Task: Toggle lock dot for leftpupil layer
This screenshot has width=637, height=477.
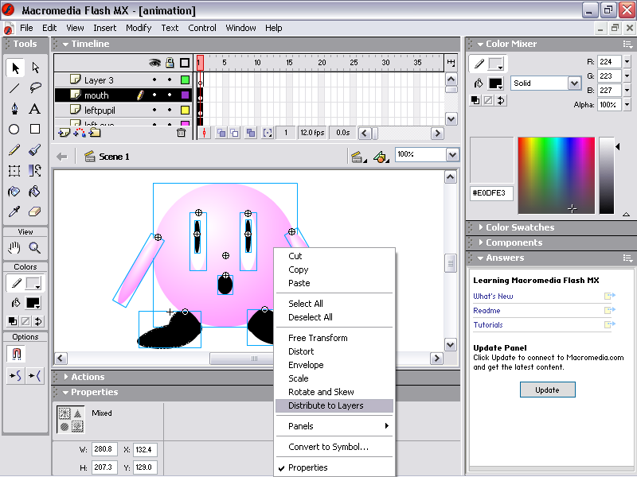Action: pyautogui.click(x=170, y=111)
